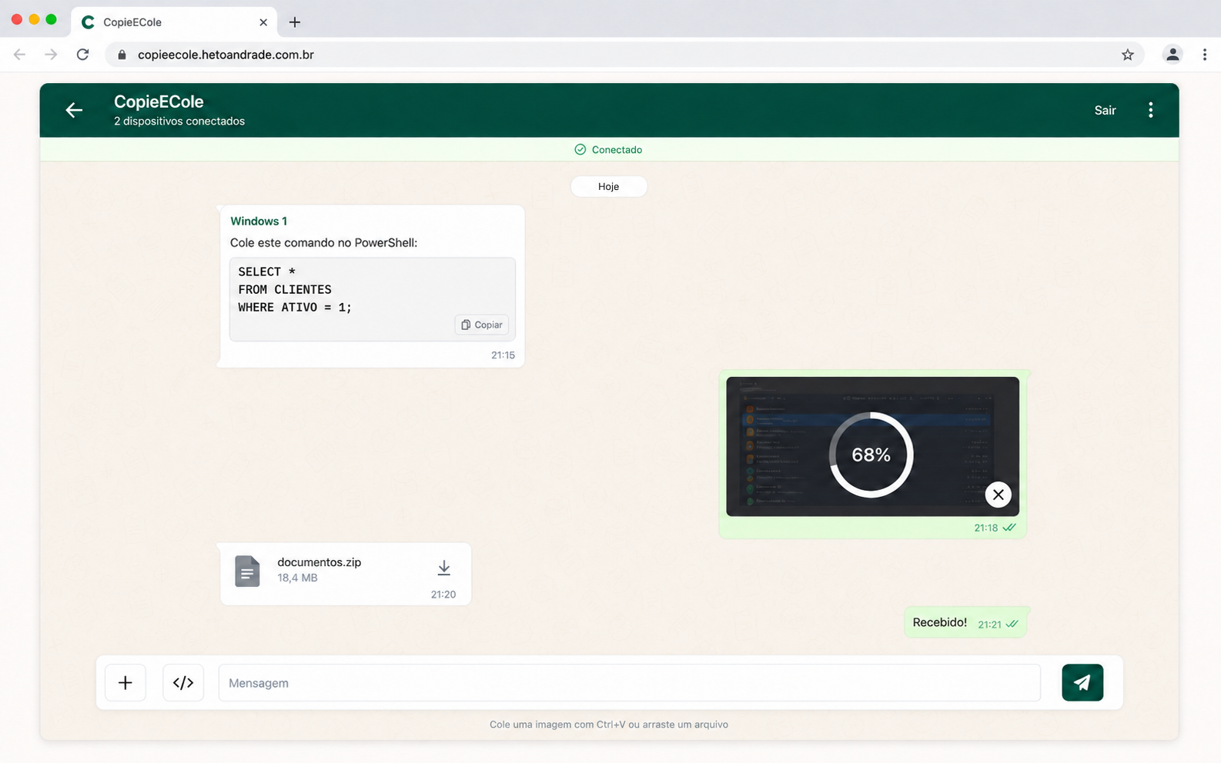Click the '2 dispositivos conectados' subtitle
Screen dimensions: 1221x763
(179, 121)
